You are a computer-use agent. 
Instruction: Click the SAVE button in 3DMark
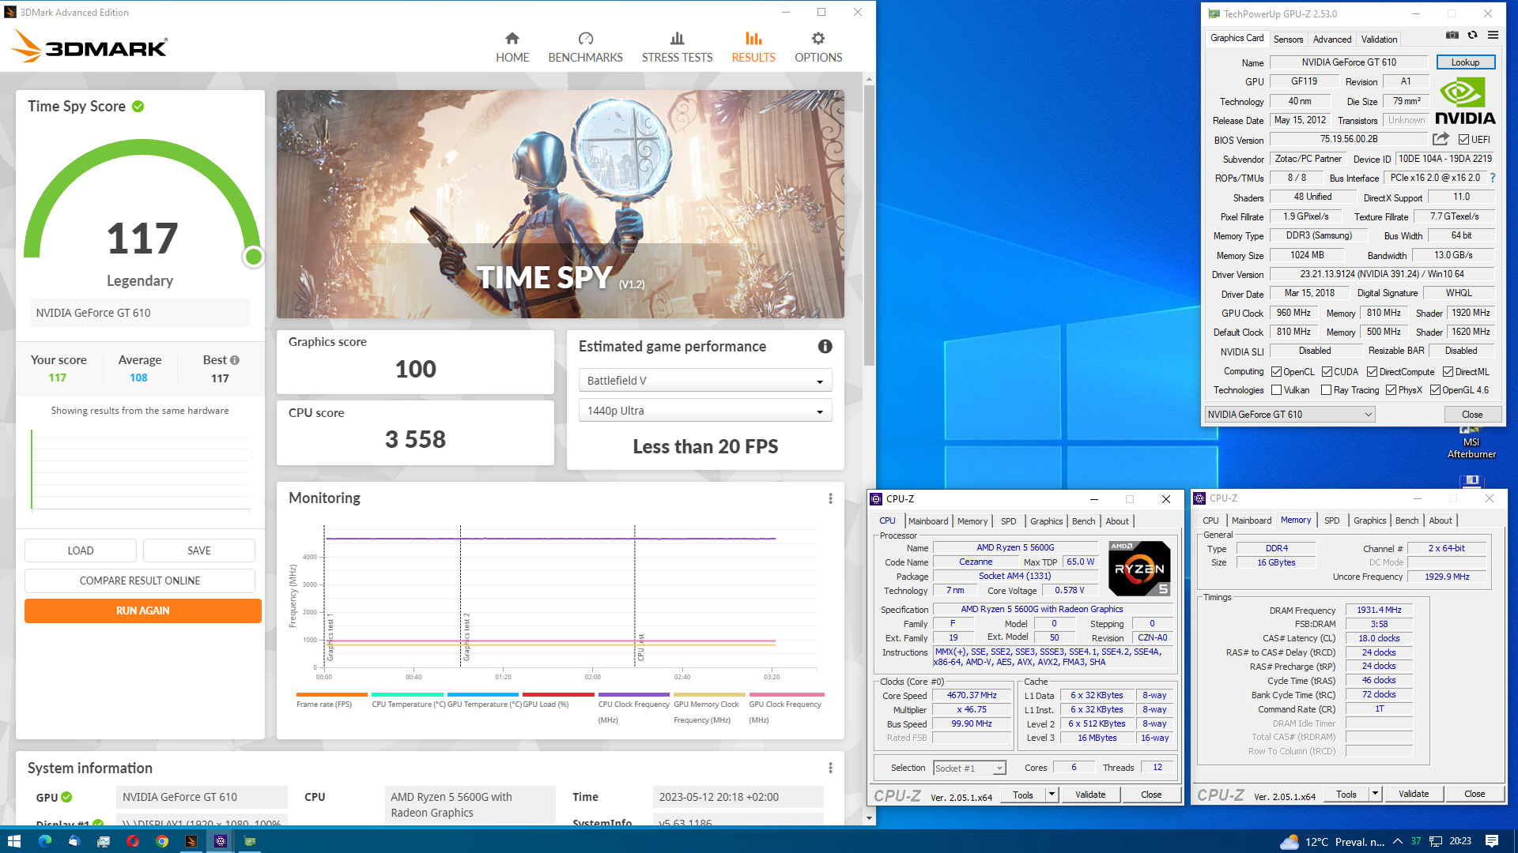[199, 551]
